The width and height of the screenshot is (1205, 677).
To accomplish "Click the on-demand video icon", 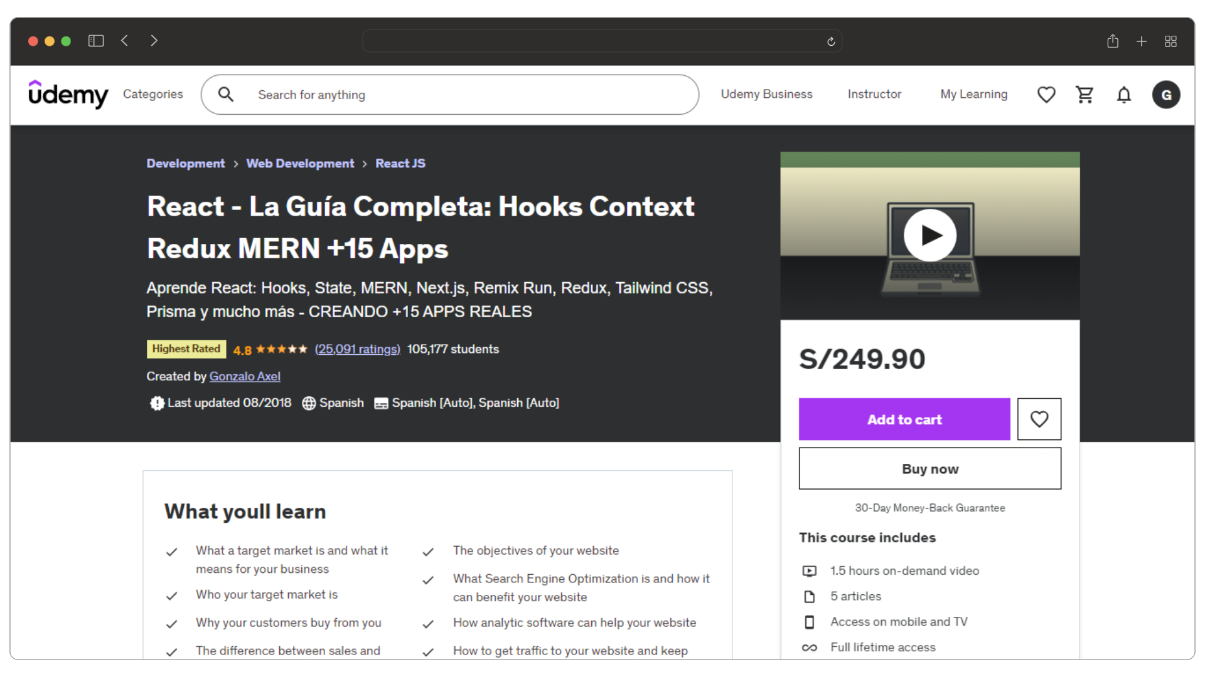I will pos(810,571).
